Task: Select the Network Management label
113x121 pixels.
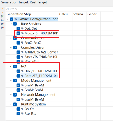Action: [x=38, y=95]
